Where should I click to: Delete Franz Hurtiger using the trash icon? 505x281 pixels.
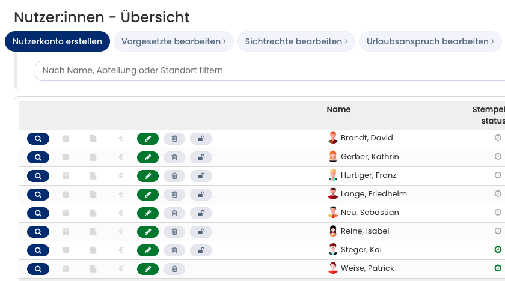point(174,176)
